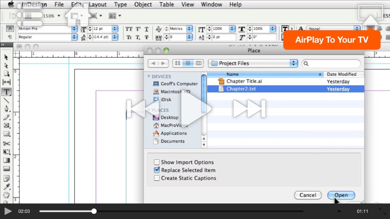Screen dimensions: 390x219
Task: Select the Page tool
Action: tap(6, 74)
